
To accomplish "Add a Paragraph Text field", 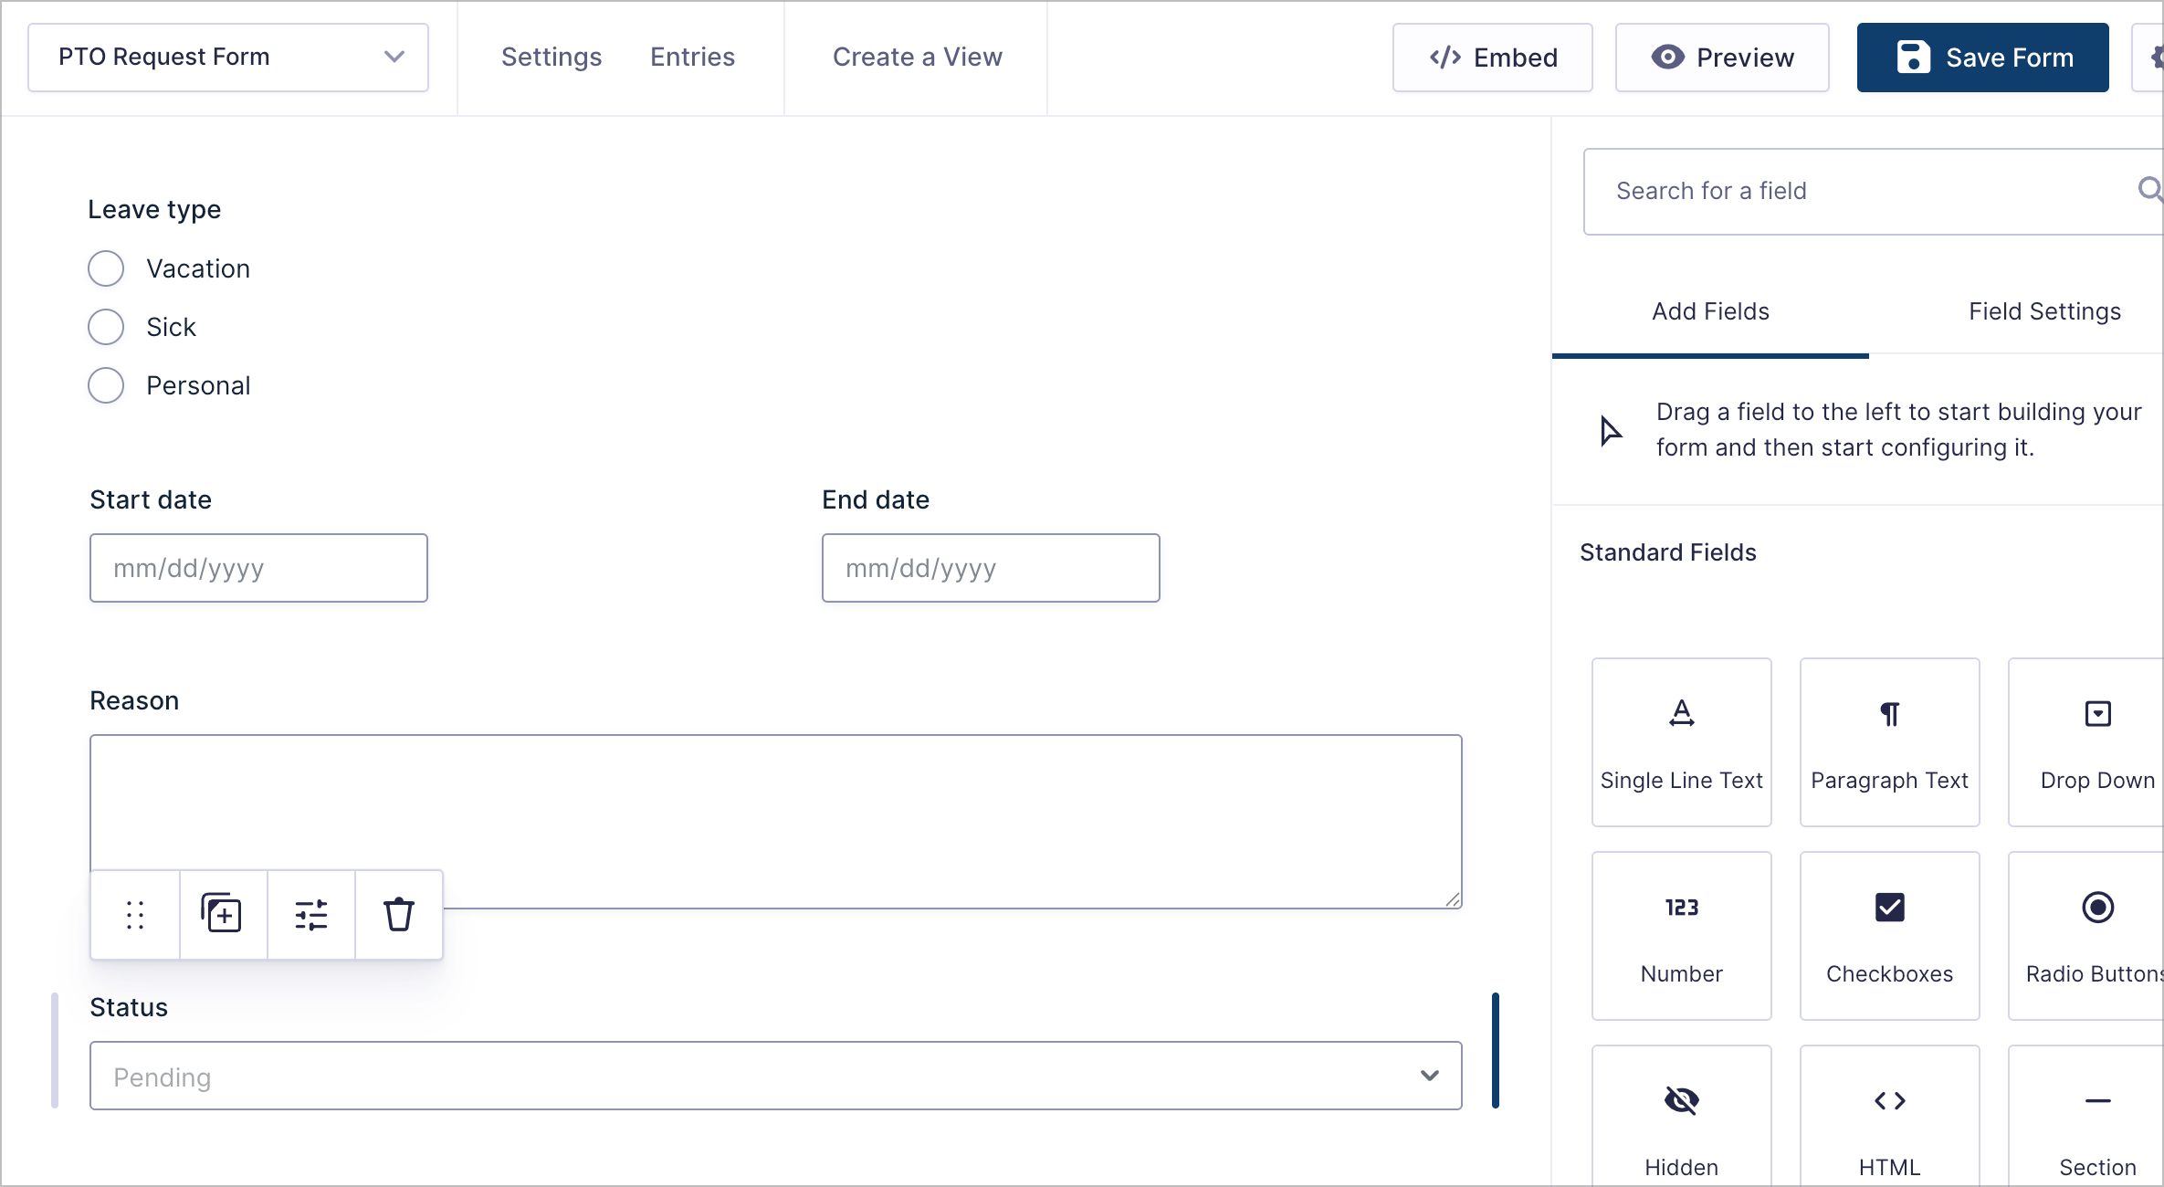I will (1889, 741).
